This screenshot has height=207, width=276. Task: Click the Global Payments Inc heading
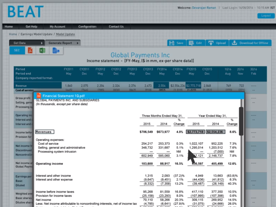pos(140,55)
